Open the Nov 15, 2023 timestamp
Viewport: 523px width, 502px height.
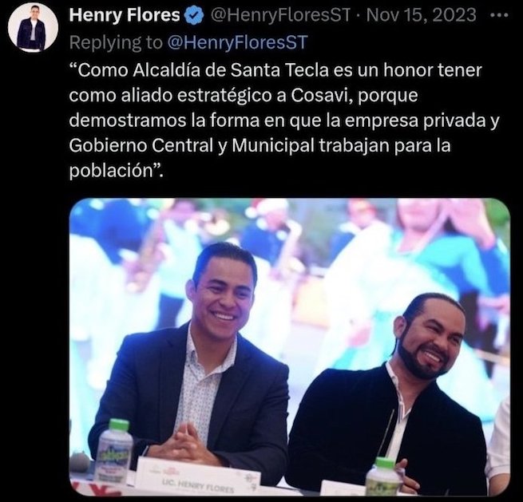point(422,15)
